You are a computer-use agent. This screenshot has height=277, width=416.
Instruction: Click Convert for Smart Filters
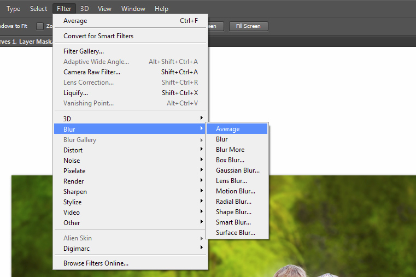tap(98, 36)
